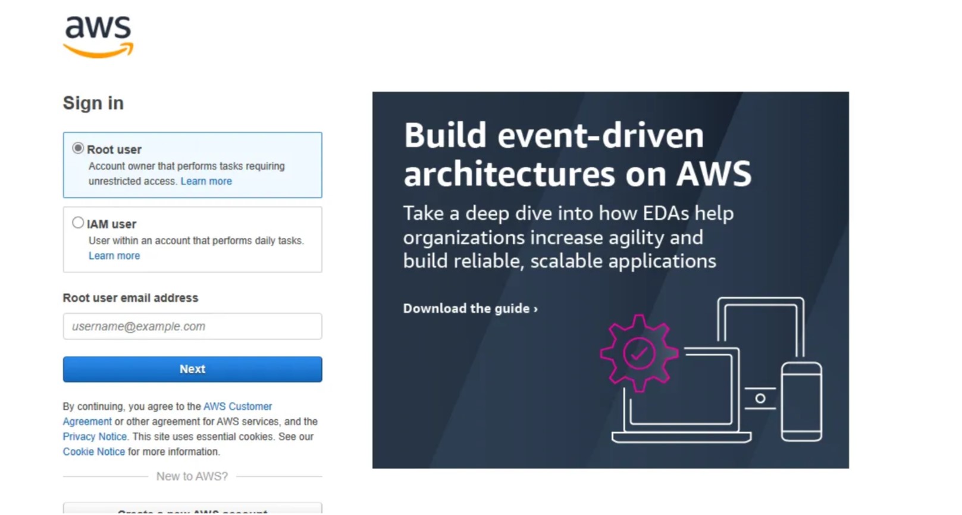
Task: Open Learn more link under Root user
Action: (206, 181)
